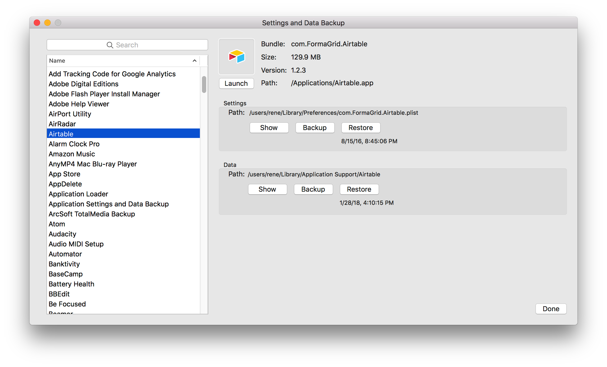Click the search magnifier icon

[110, 45]
